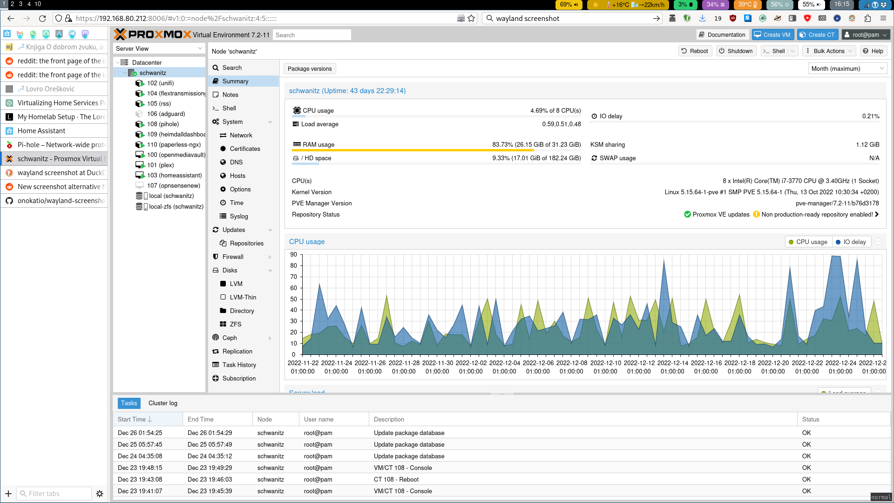Screen dimensions: 894x503
Task: Select local-zfs storage icon in tree
Action: [x=140, y=206]
